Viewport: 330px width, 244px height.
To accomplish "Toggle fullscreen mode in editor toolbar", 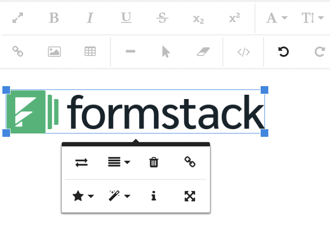I will click(18, 18).
